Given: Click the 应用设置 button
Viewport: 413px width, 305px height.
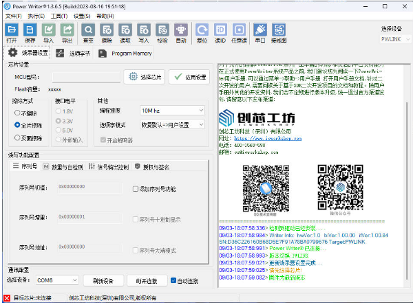Looking at the screenshot, I should 189,77.
